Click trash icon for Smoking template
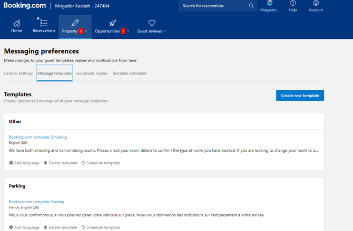The image size is (353, 231). click(x=45, y=163)
